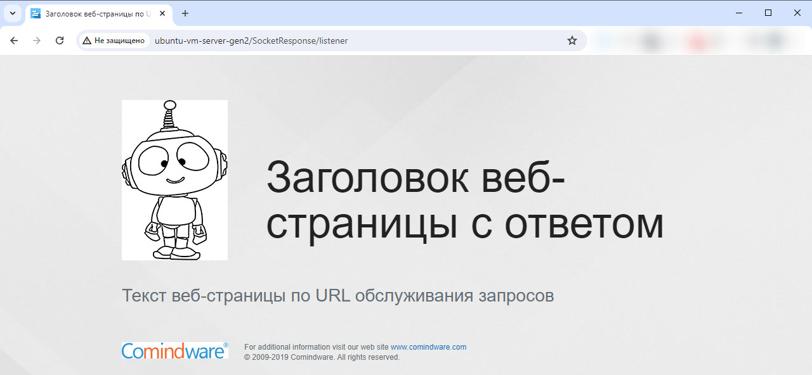The width and height of the screenshot is (812, 375).
Task: Close the browser window
Action: pyautogui.click(x=797, y=13)
